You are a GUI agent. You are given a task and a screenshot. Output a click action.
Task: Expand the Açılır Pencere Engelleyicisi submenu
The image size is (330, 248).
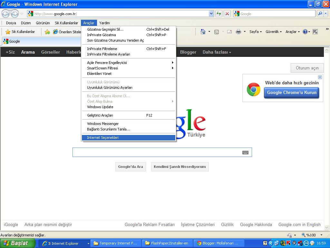pos(128,63)
